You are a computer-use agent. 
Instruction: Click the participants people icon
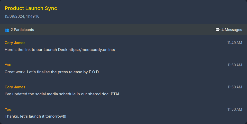pyautogui.click(x=7, y=30)
